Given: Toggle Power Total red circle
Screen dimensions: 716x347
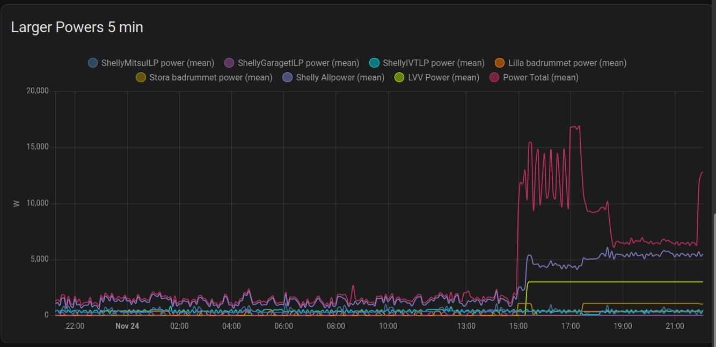Looking at the screenshot, I should [495, 77].
